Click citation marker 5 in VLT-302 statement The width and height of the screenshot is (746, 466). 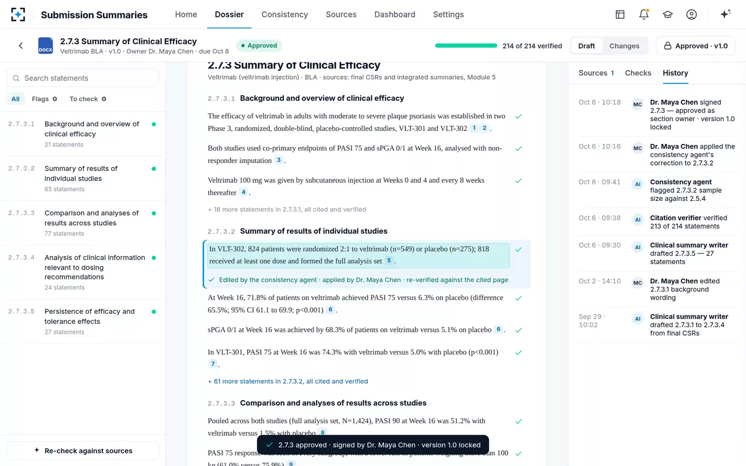[x=389, y=261]
